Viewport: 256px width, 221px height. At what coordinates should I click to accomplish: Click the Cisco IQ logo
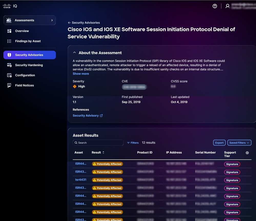tap(10, 6)
